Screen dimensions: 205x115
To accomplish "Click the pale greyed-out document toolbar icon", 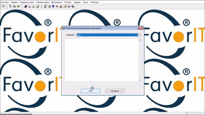I will coord(41,6).
